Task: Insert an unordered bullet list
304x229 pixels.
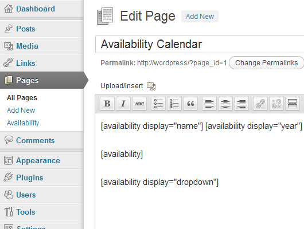Action: coord(158,104)
